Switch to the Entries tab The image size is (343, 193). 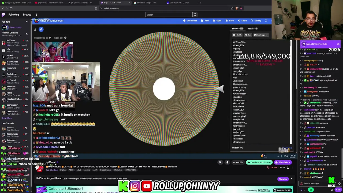237,28
